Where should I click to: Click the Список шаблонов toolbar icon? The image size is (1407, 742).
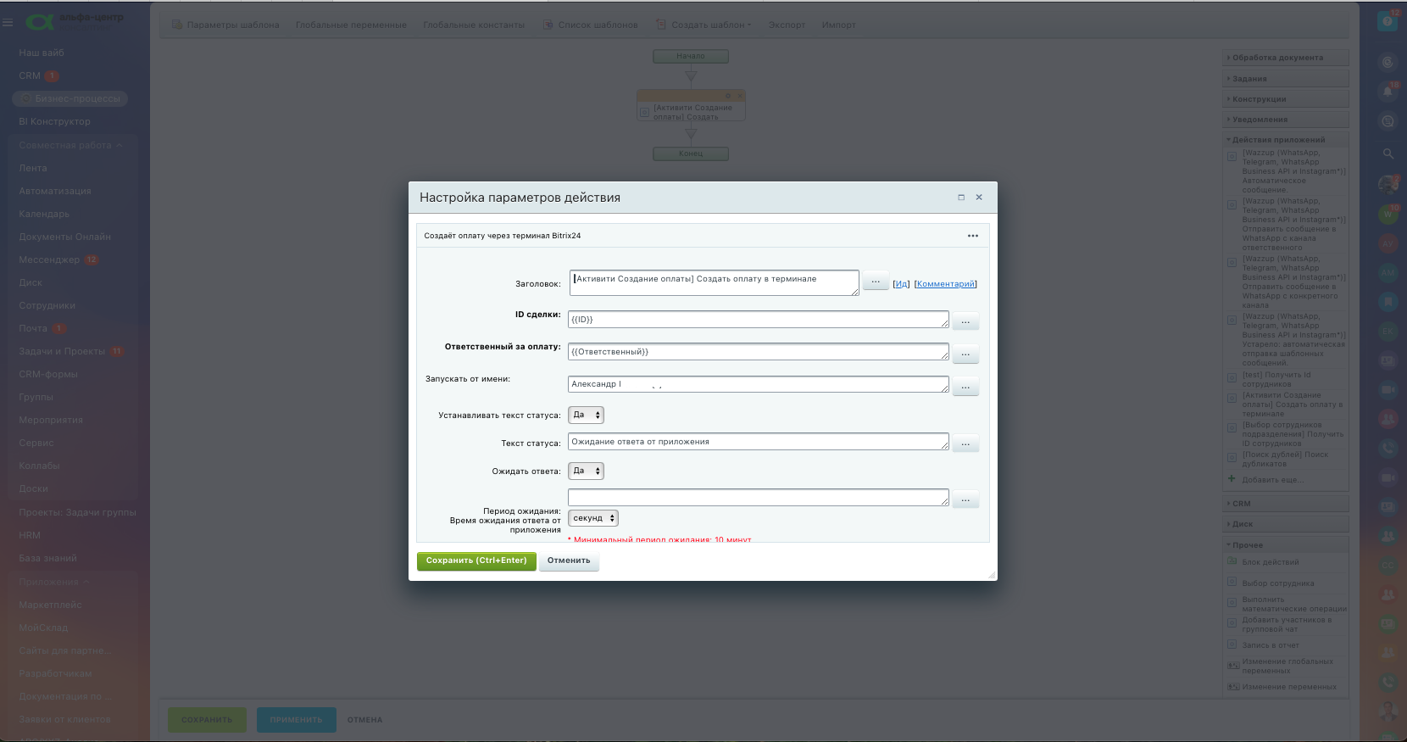tap(548, 25)
